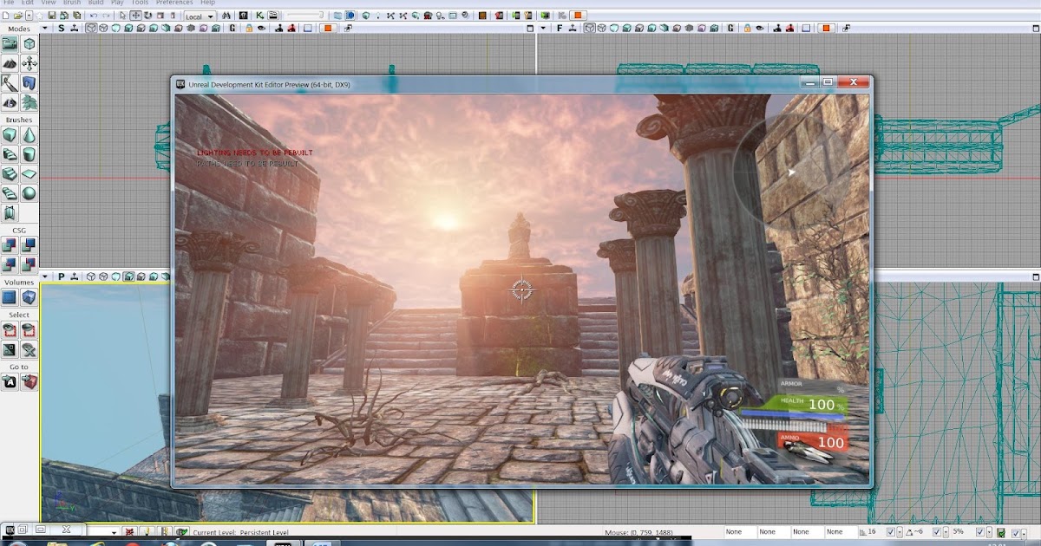Click CSG Intersect icon

point(10,264)
